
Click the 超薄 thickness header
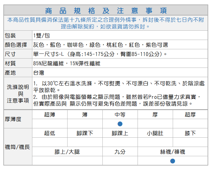pyautogui.click(x=50, y=115)
